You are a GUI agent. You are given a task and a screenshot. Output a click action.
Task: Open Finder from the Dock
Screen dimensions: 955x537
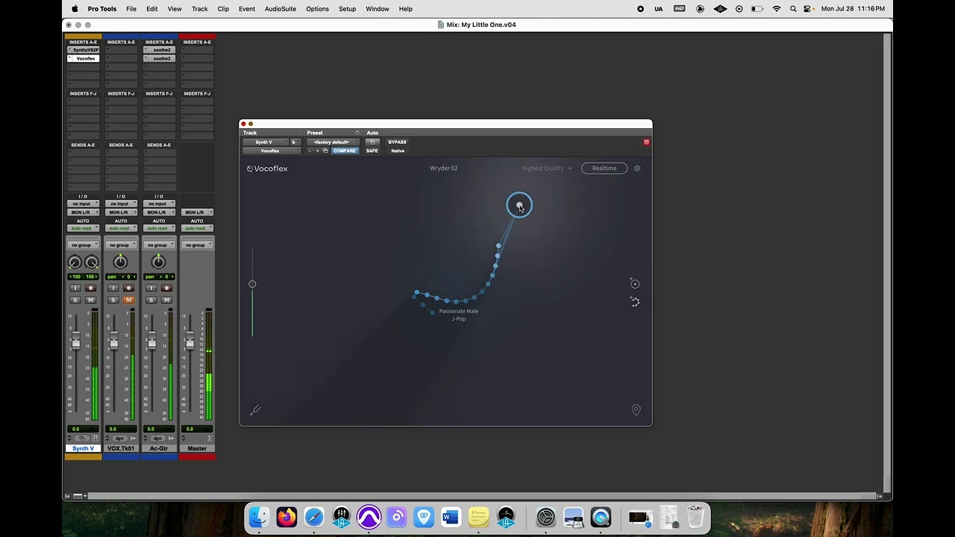coord(259,517)
